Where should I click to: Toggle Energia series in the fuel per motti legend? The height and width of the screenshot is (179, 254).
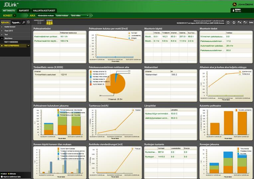click(133, 38)
